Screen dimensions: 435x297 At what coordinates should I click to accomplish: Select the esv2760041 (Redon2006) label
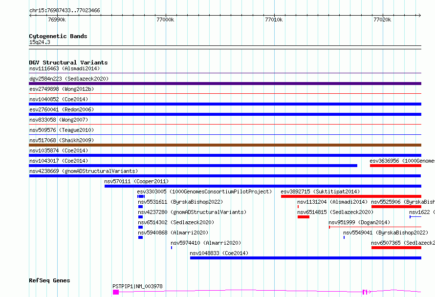[62, 109]
